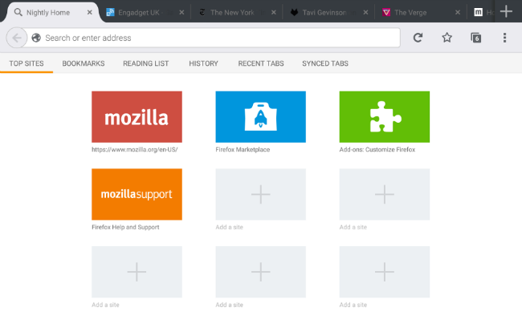This screenshot has width=522, height=328.
Task: Close the Tavi Gevinson tab
Action: click(x=365, y=13)
